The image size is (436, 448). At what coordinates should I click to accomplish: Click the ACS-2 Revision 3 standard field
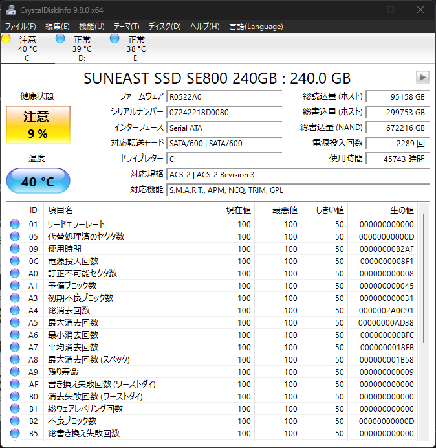[x=298, y=174]
